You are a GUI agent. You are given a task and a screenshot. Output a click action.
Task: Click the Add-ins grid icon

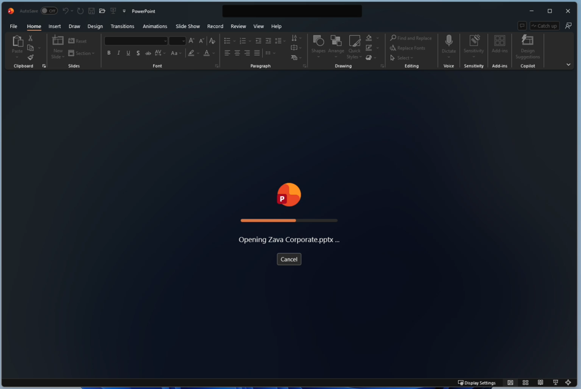coord(499,41)
